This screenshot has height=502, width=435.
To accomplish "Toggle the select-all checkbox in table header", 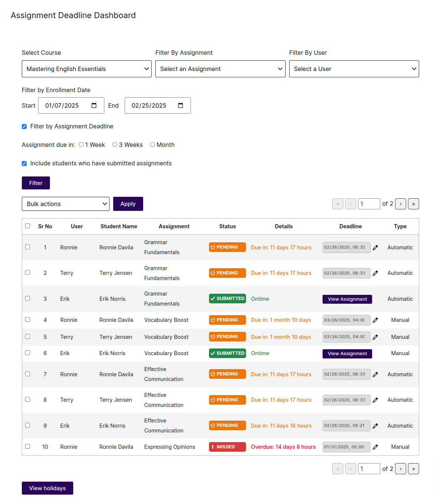I will pos(28,226).
